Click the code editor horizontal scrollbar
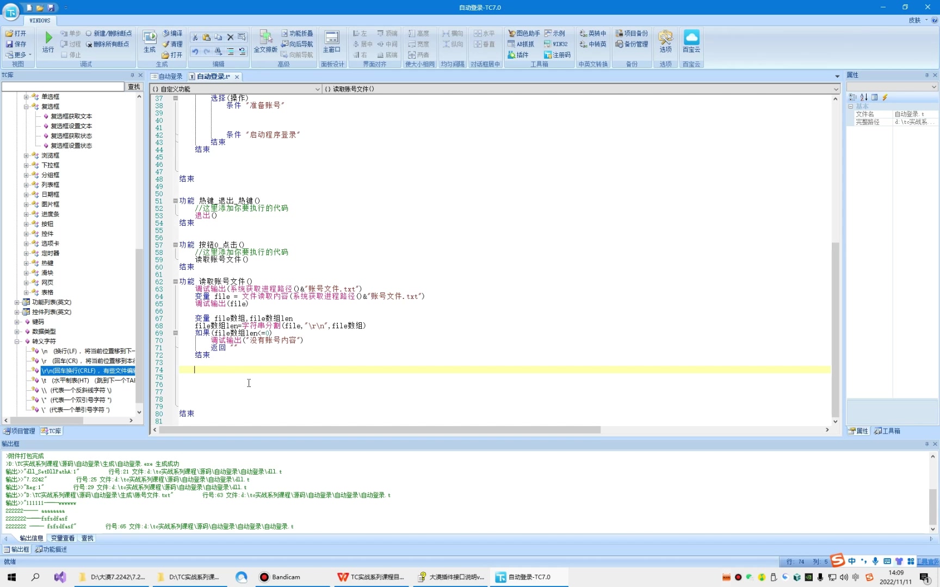The width and height of the screenshot is (940, 587). click(x=380, y=430)
